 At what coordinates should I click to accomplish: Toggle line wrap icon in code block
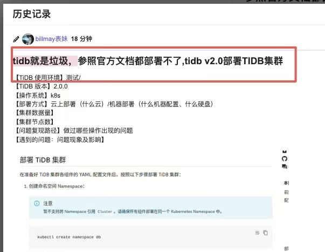pos(257,233)
